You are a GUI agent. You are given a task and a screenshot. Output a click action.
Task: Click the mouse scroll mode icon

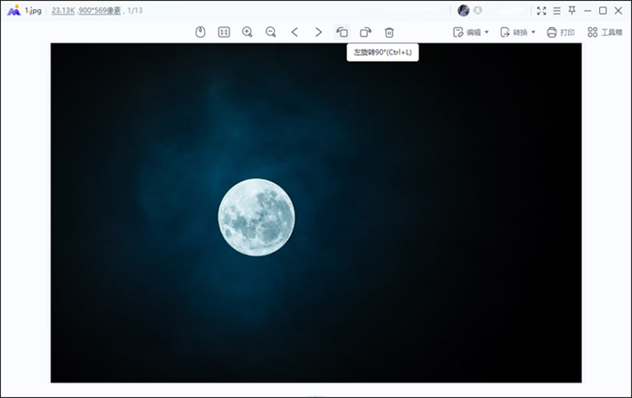point(199,32)
